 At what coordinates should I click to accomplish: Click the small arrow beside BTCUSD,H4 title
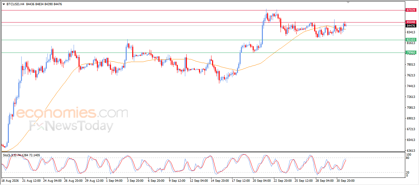tap(4, 4)
